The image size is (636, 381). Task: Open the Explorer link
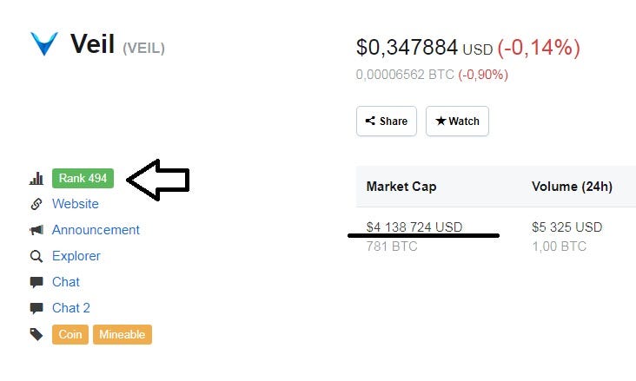tap(76, 256)
